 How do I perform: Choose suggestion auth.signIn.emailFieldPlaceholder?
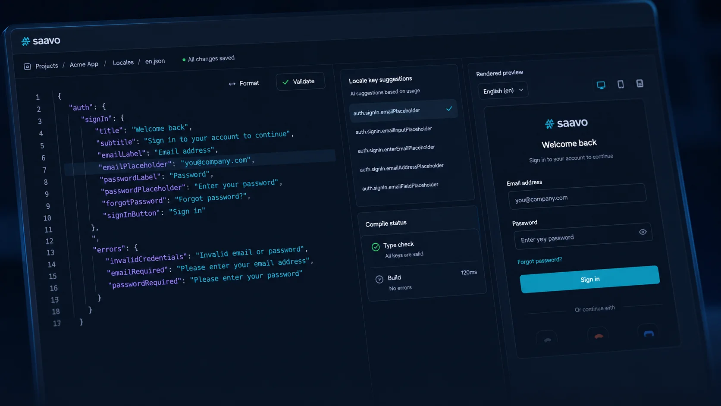click(400, 186)
